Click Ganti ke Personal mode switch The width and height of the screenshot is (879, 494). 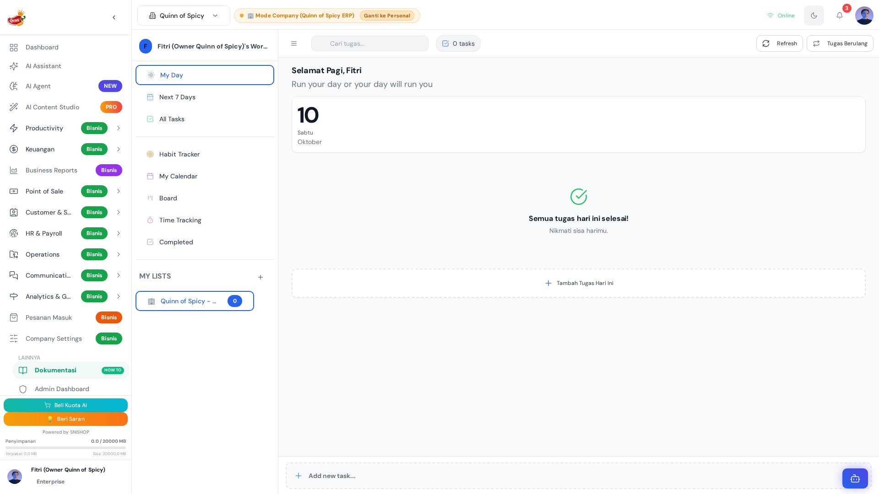pos(387,16)
